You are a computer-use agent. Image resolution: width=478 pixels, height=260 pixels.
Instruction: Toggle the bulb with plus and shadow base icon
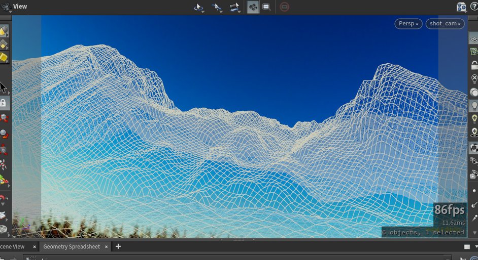[474, 132]
